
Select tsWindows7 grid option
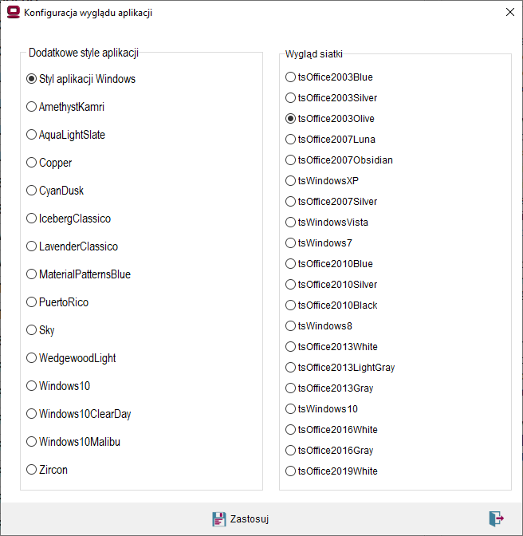(319, 242)
